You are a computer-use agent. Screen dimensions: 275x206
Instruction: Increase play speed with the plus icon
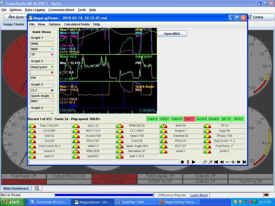[x=233, y=162]
